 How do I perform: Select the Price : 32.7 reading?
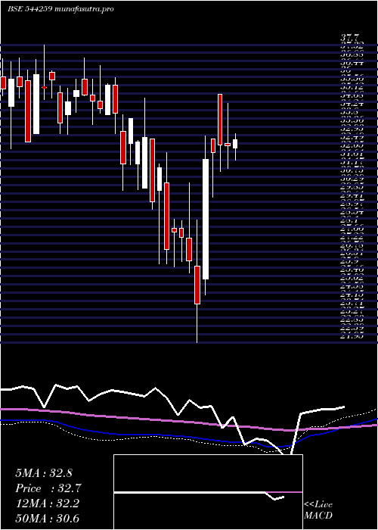(48, 488)
